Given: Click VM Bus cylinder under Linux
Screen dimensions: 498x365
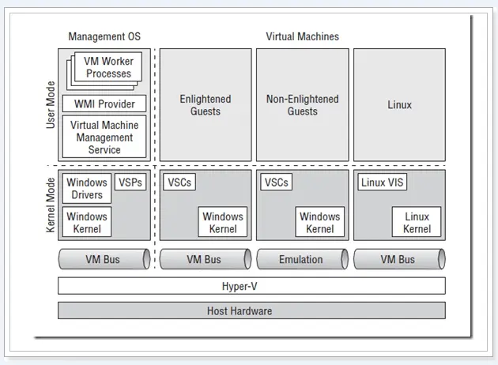Looking at the screenshot, I should tap(399, 259).
